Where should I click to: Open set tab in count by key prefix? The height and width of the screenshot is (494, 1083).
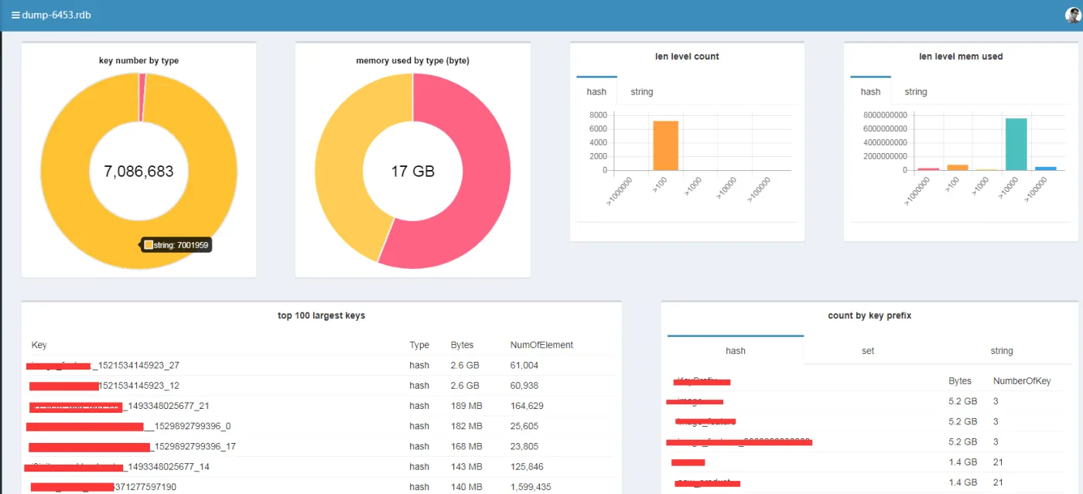click(868, 351)
